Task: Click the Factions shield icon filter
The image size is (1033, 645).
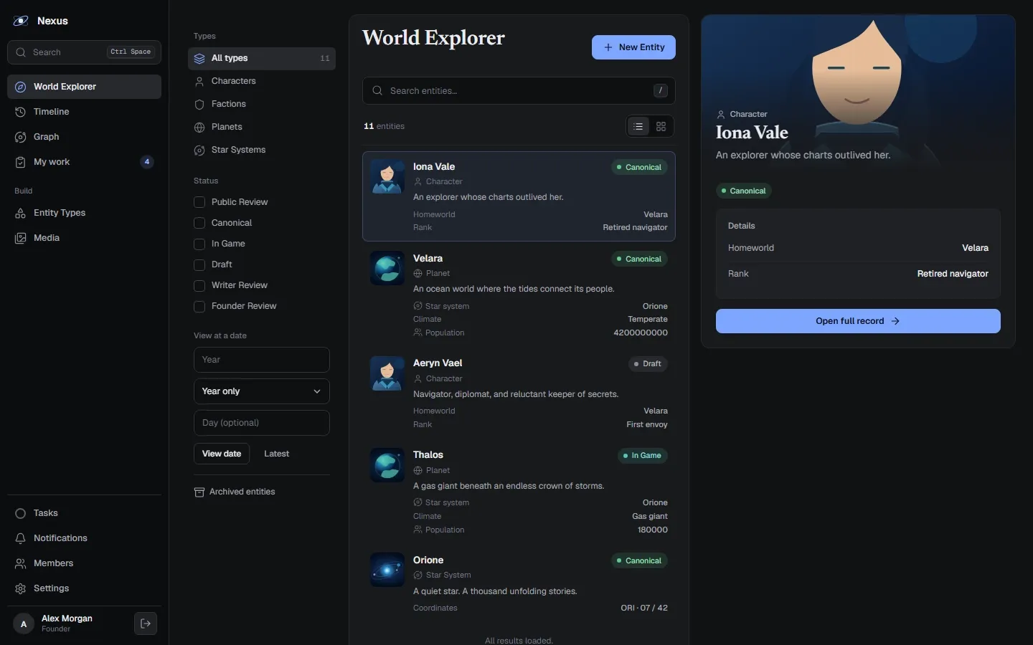Action: click(199, 104)
